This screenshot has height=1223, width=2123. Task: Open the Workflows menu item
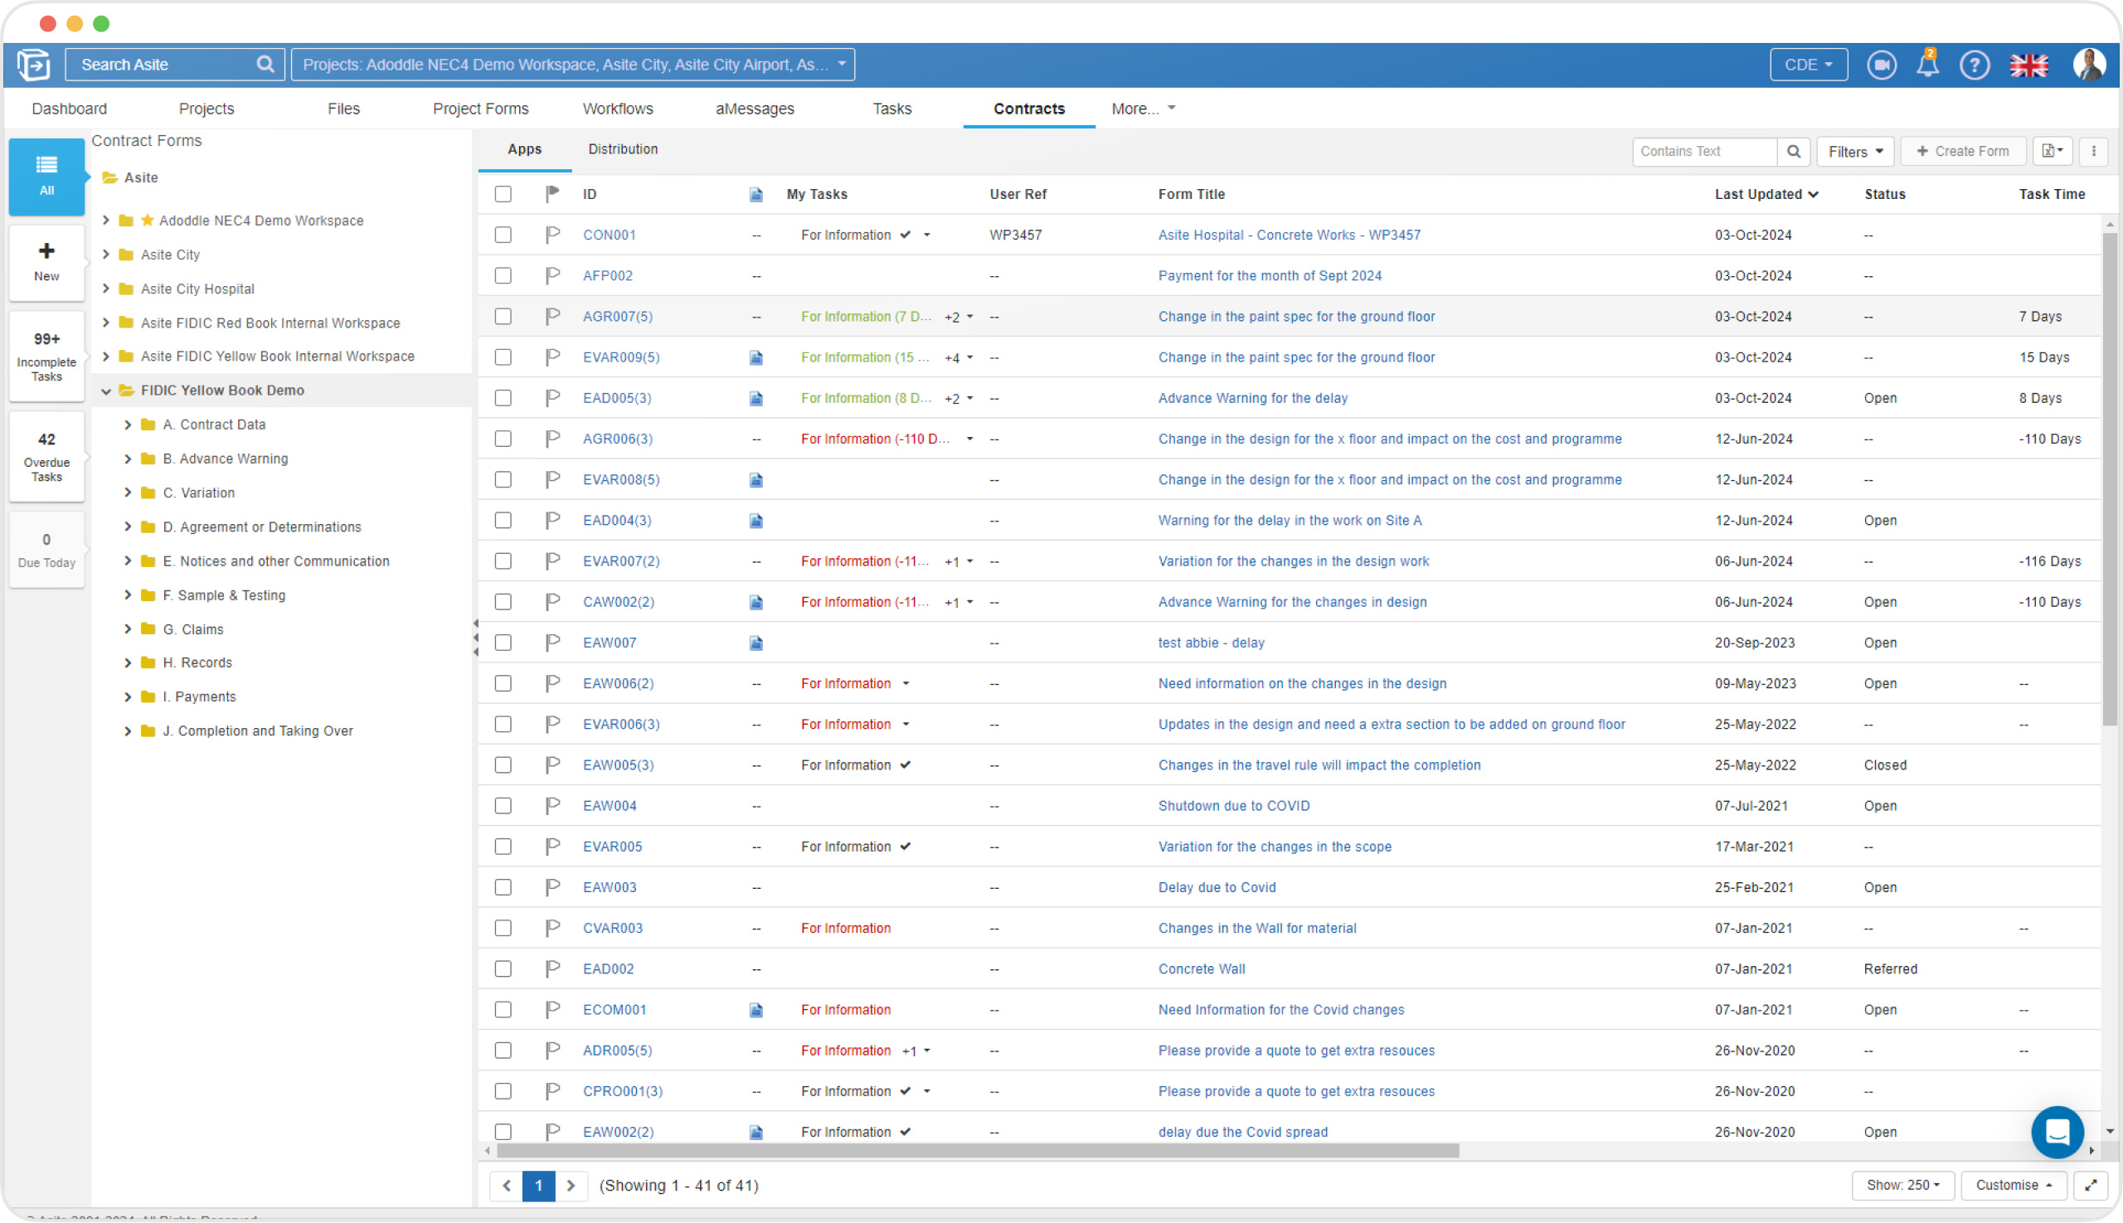(x=618, y=109)
